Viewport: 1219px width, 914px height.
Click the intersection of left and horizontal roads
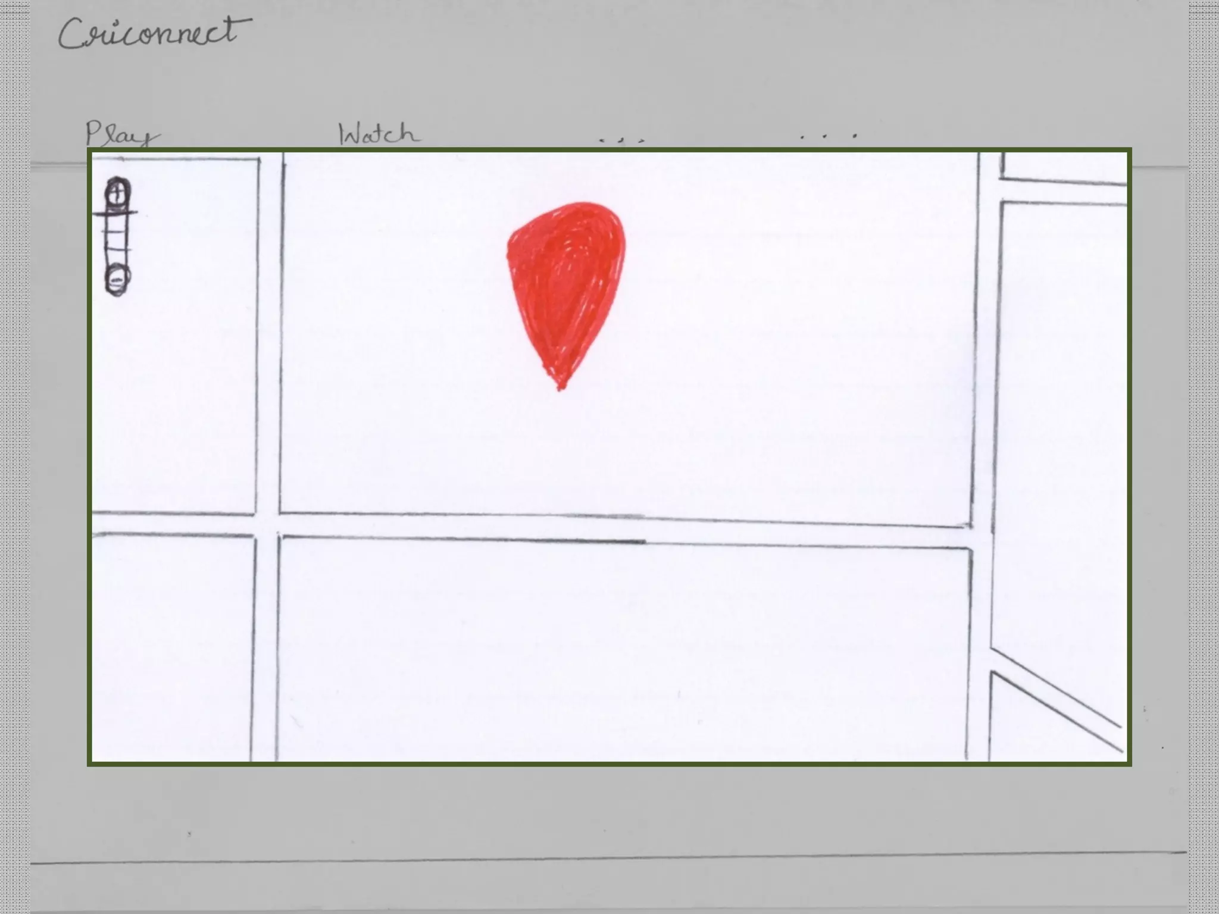click(267, 525)
